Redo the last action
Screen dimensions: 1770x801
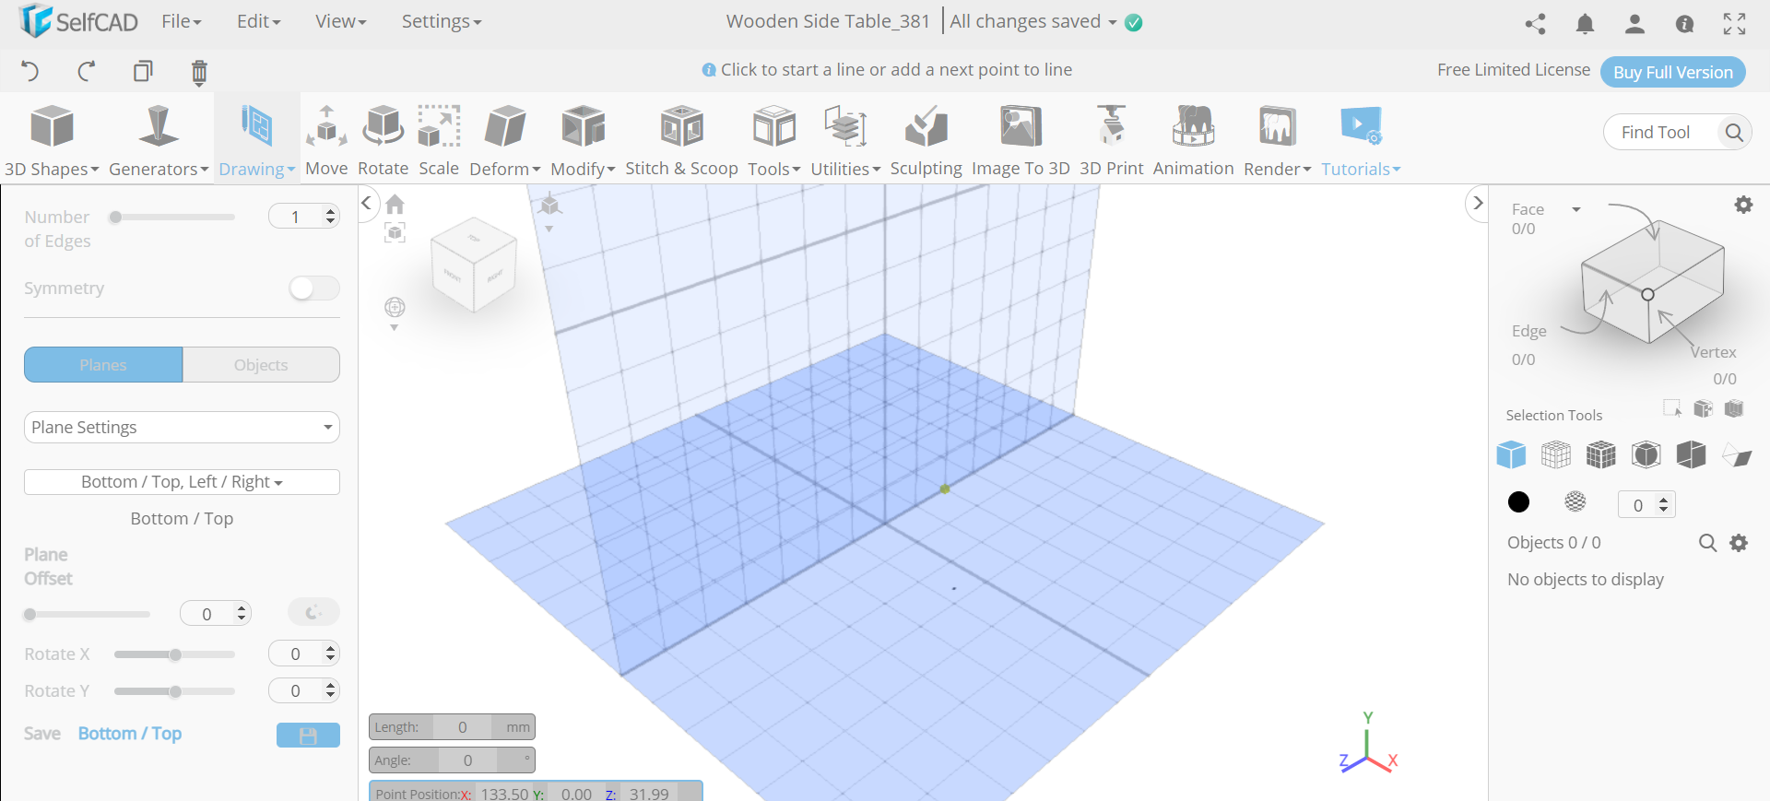[x=87, y=71]
